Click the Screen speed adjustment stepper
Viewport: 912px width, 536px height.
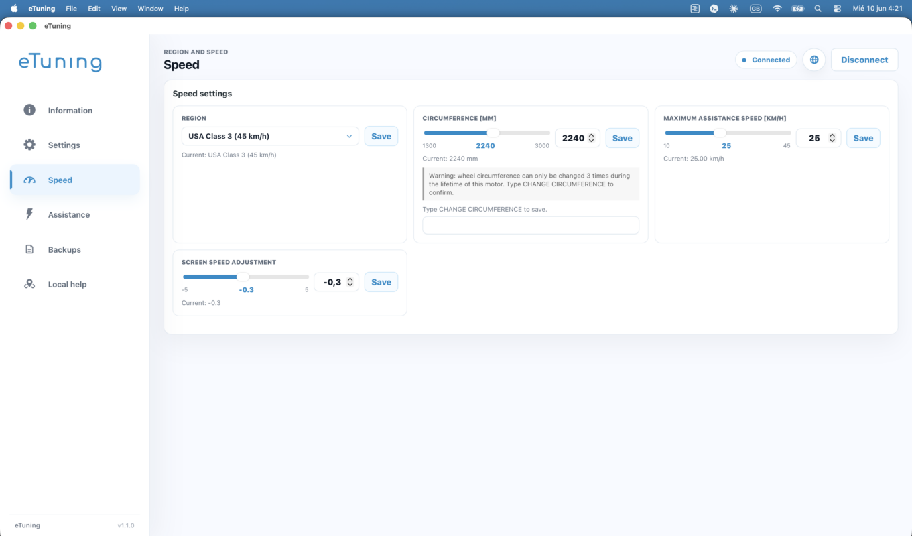pos(350,282)
